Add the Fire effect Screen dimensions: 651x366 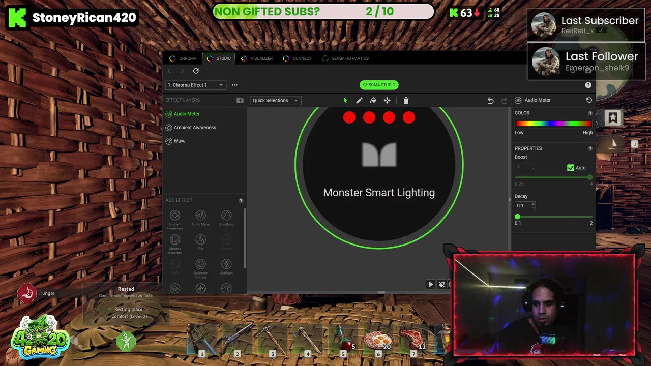(x=200, y=242)
